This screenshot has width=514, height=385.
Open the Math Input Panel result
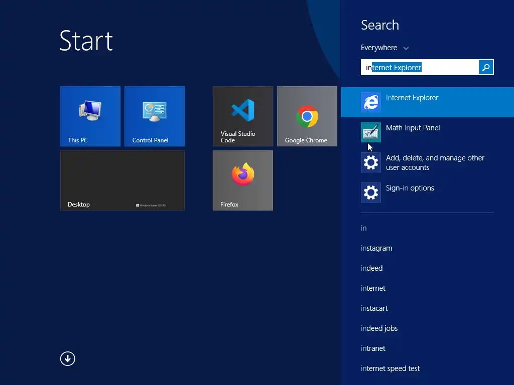point(427,132)
